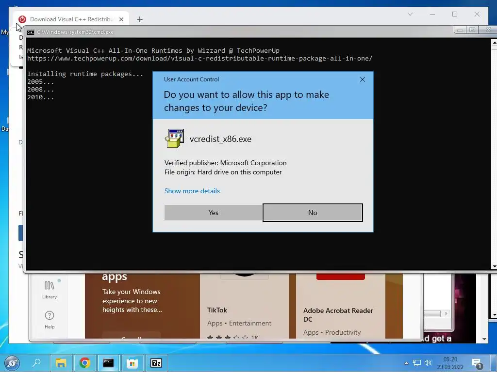
Task: Click the techpowerup.com URL text in console
Action: pyautogui.click(x=199, y=59)
